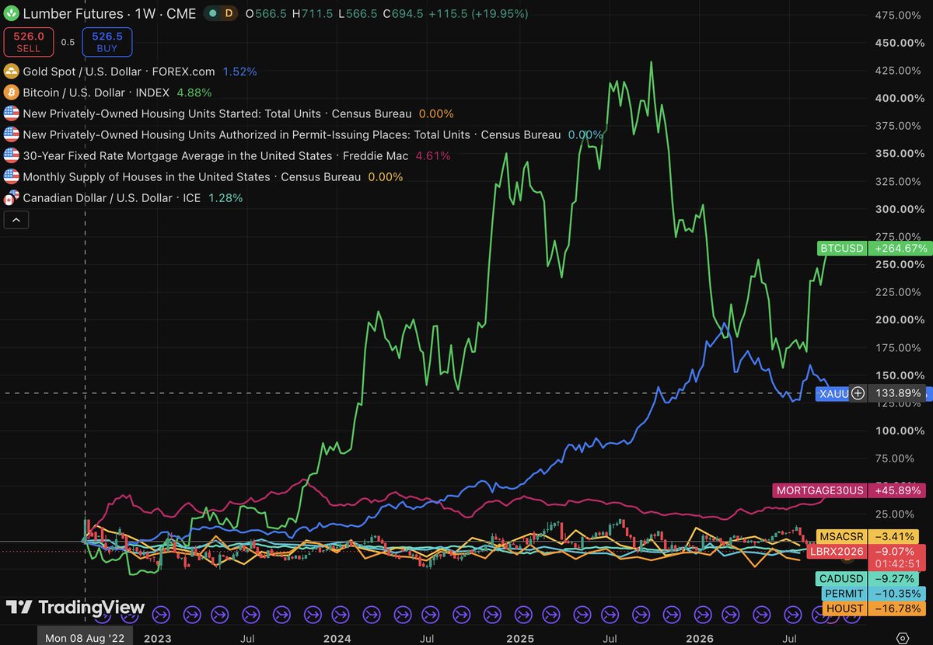Select the Lumber Futures · 1W · CME title

[x=109, y=14]
